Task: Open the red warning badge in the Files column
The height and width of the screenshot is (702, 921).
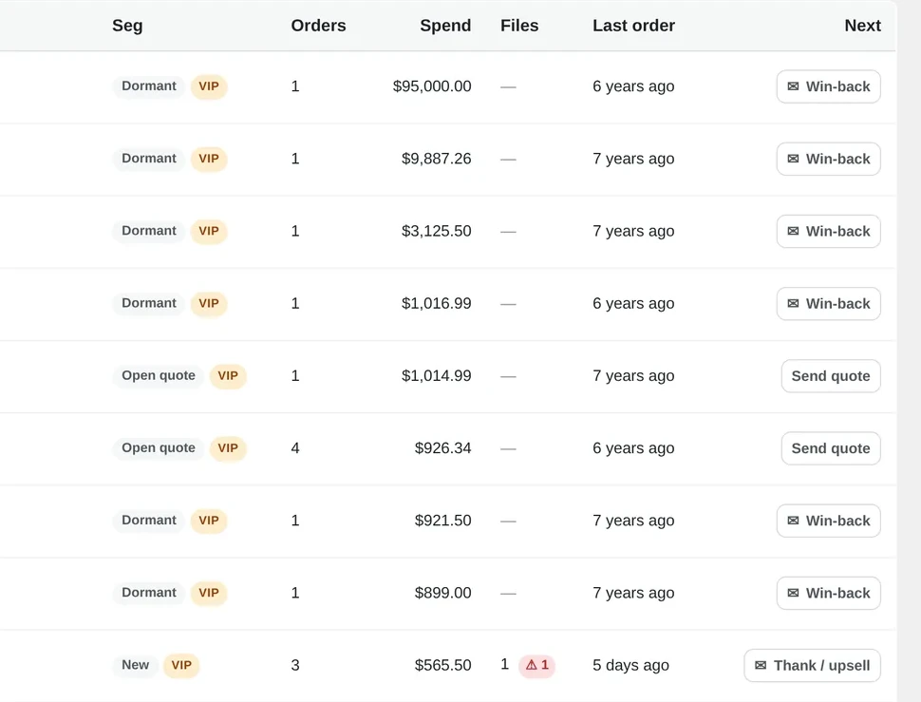Action: tap(536, 665)
